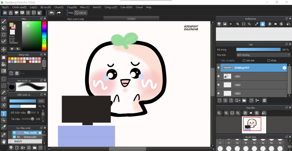The width and height of the screenshot is (292, 151).
Task: Select the Move tool with four arrows
Action: click(3, 49)
